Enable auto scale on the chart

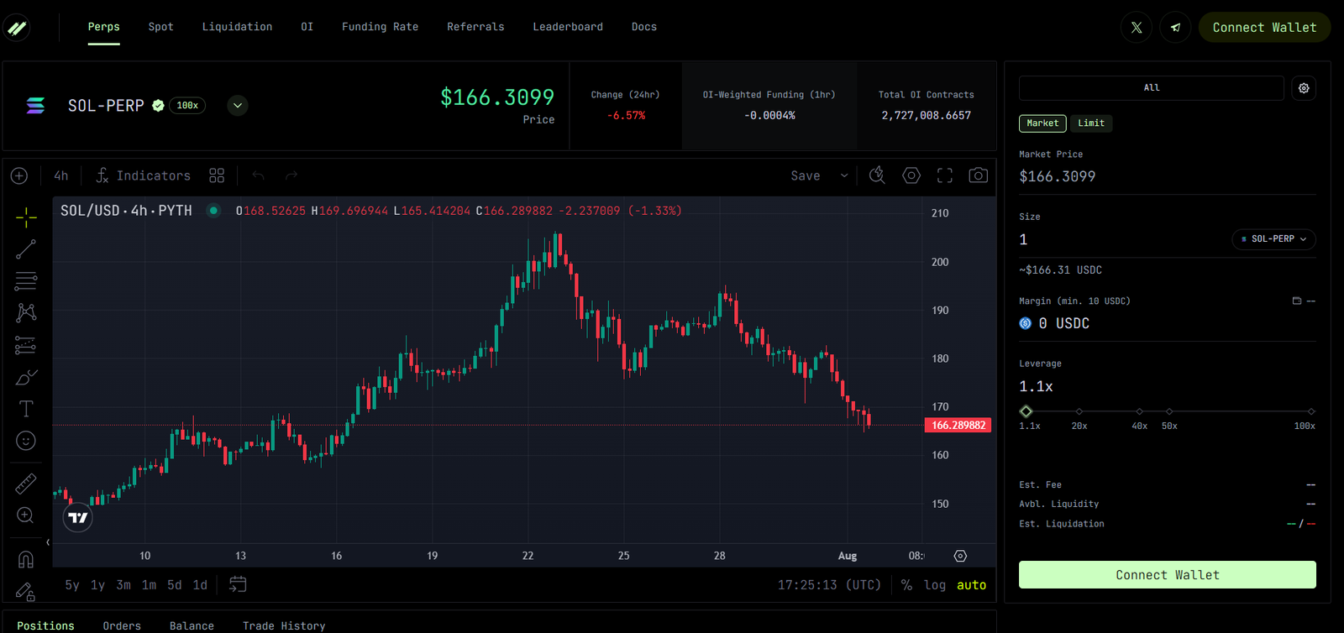click(971, 585)
